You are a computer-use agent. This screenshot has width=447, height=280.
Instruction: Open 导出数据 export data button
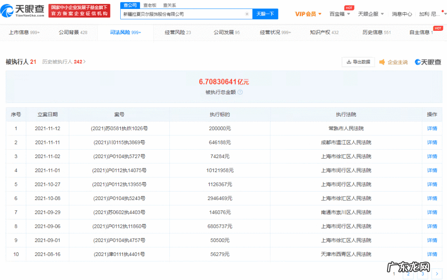[x=358, y=62]
